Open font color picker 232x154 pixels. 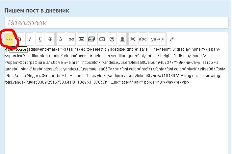(61, 39)
